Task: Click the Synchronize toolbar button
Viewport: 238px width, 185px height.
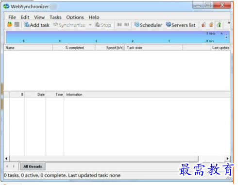Action: tap(69, 25)
